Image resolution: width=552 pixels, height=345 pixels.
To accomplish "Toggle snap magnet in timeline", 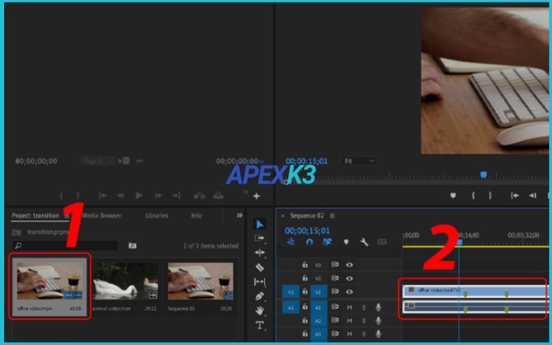I will coord(309,242).
